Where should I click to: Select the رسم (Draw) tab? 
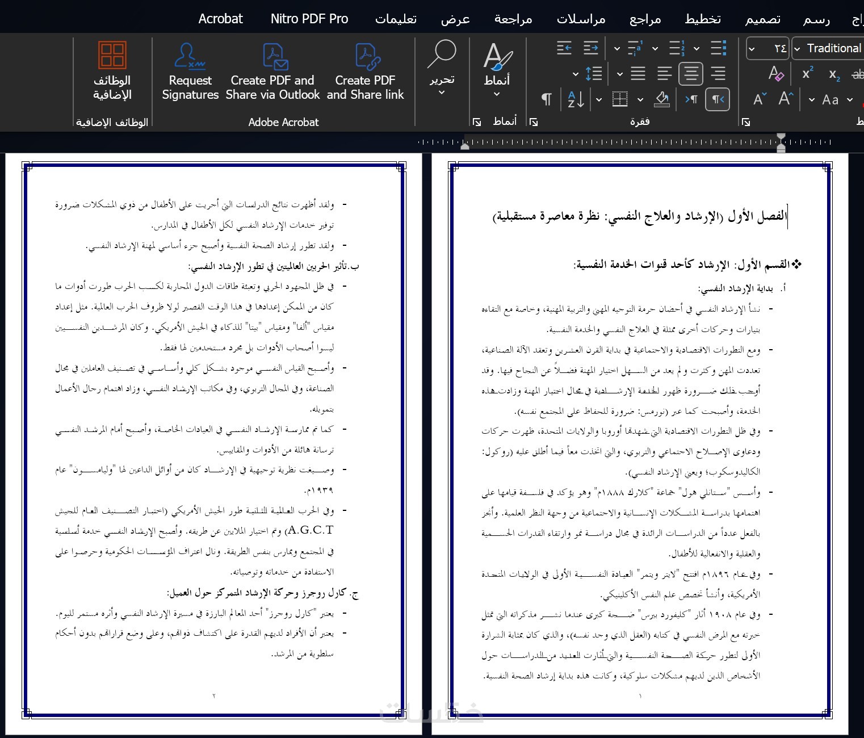(816, 19)
